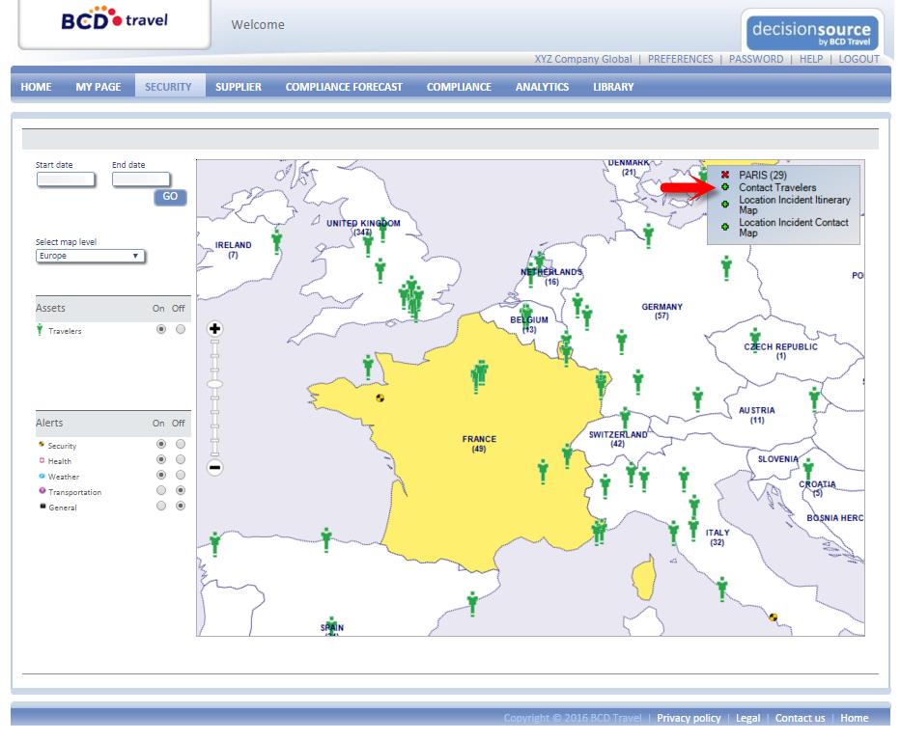
Task: Select Transportation alerts Off radio
Action: 181,490
